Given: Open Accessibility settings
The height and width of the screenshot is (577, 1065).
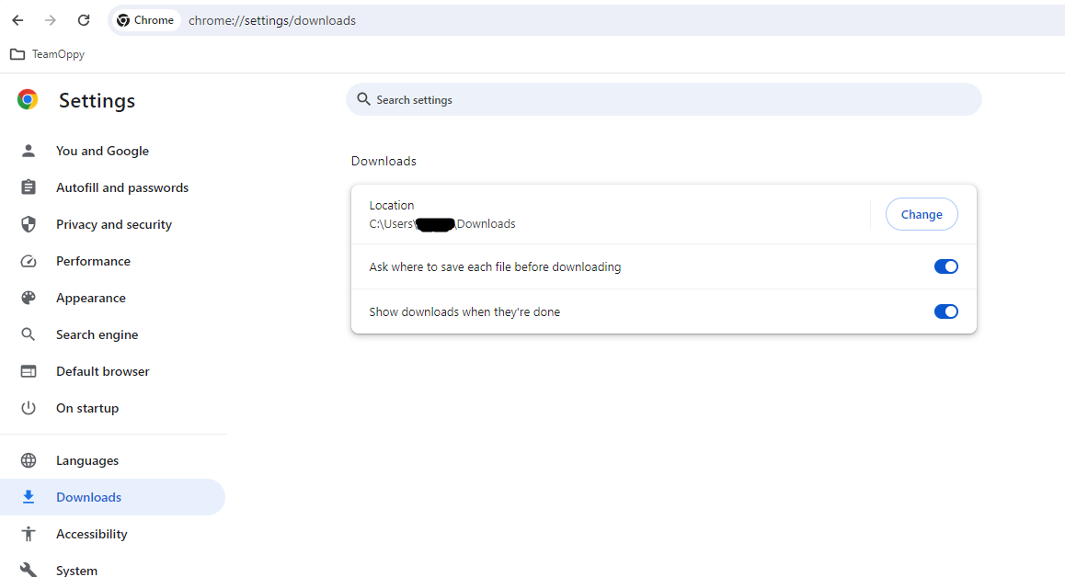Looking at the screenshot, I should [x=92, y=533].
